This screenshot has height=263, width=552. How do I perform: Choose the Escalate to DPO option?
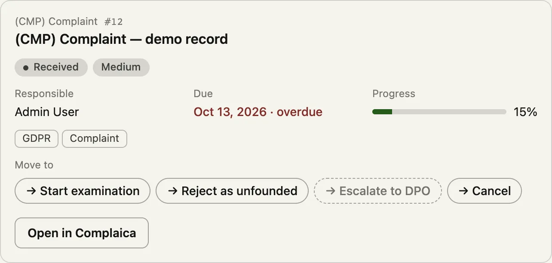coord(378,191)
